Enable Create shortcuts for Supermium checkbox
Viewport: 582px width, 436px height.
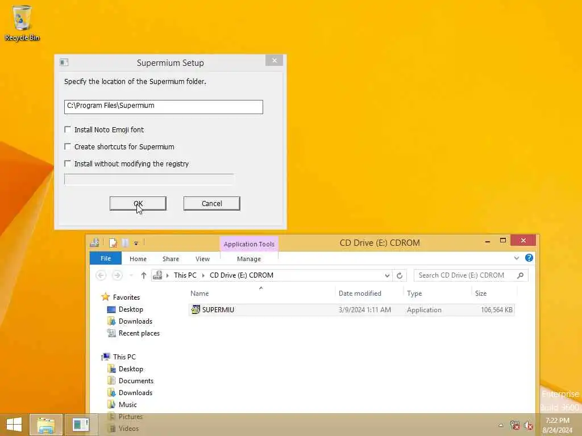click(x=68, y=146)
